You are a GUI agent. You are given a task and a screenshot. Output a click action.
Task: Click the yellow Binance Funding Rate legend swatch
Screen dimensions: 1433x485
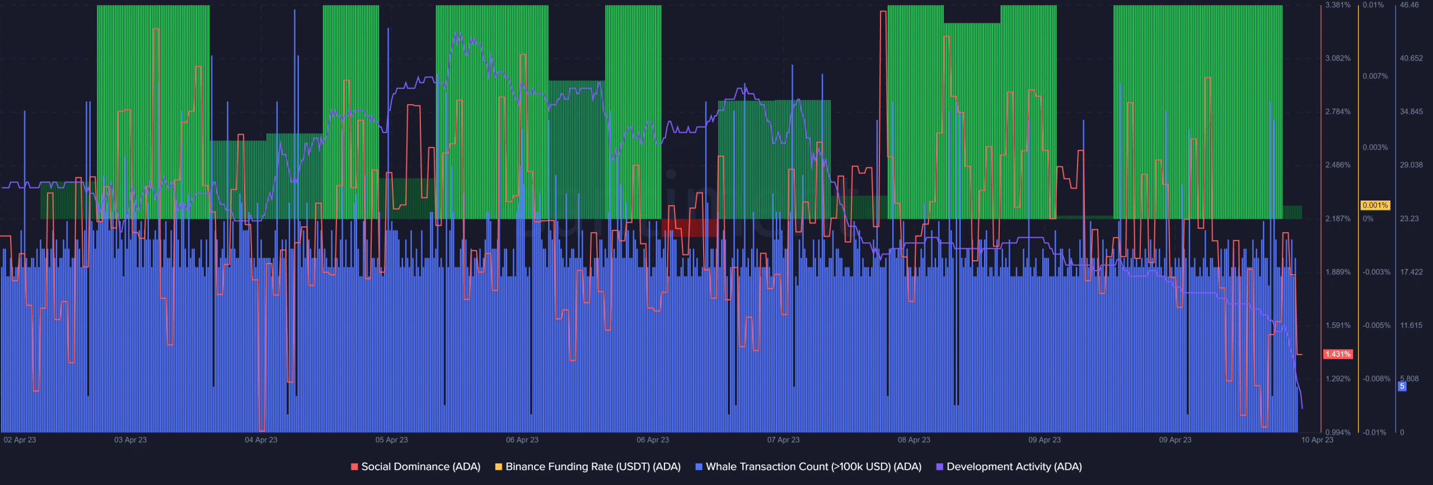click(x=498, y=467)
